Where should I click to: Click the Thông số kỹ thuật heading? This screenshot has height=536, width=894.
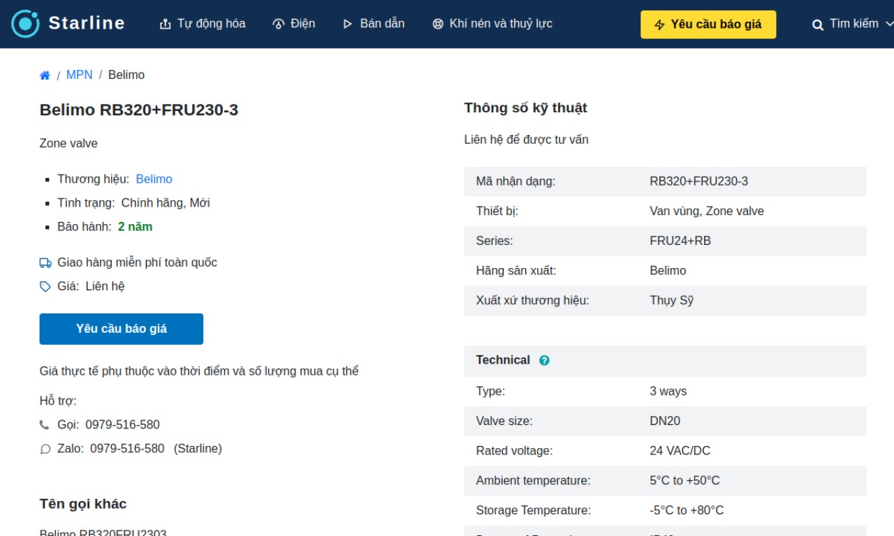[525, 107]
